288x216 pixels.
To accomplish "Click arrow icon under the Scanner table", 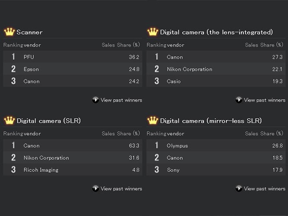I will 95,100.
